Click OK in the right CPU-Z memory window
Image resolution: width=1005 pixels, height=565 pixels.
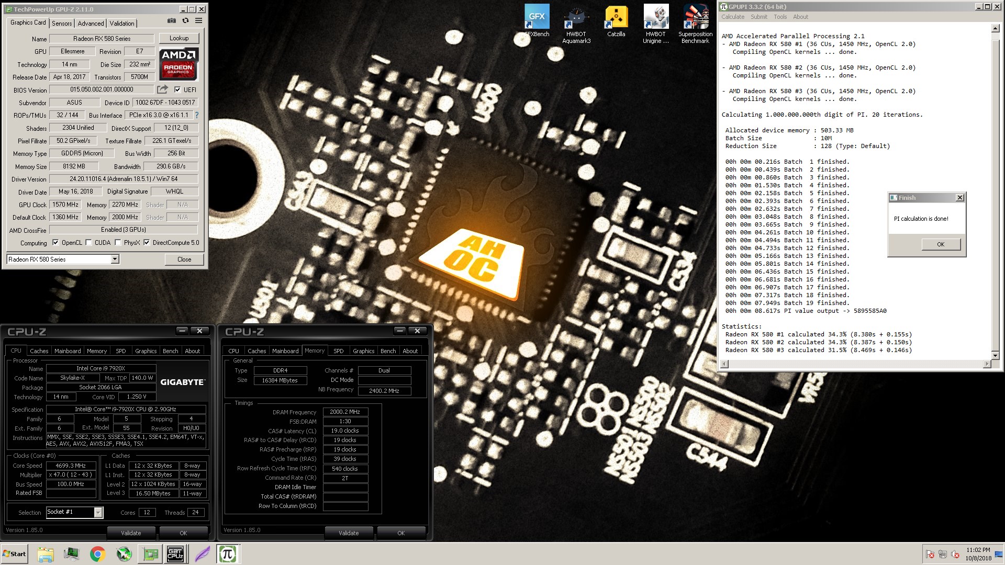(401, 533)
